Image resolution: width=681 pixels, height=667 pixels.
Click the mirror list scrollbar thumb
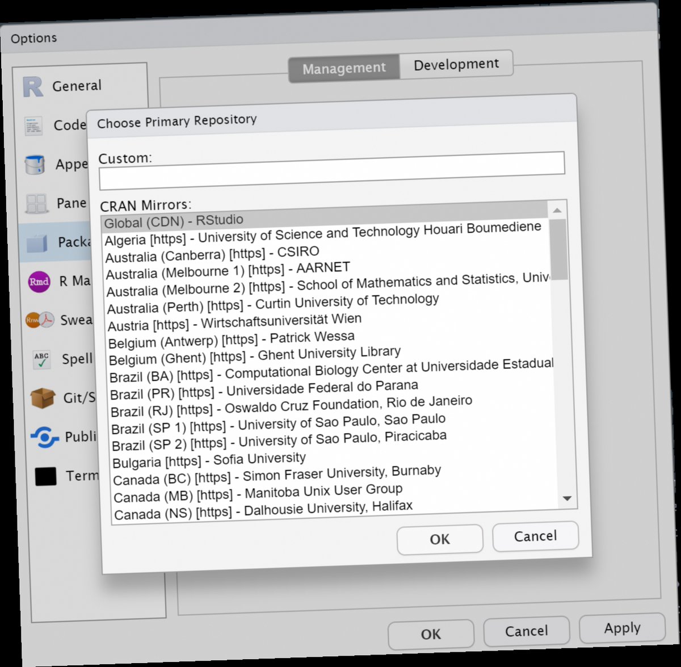click(558, 249)
